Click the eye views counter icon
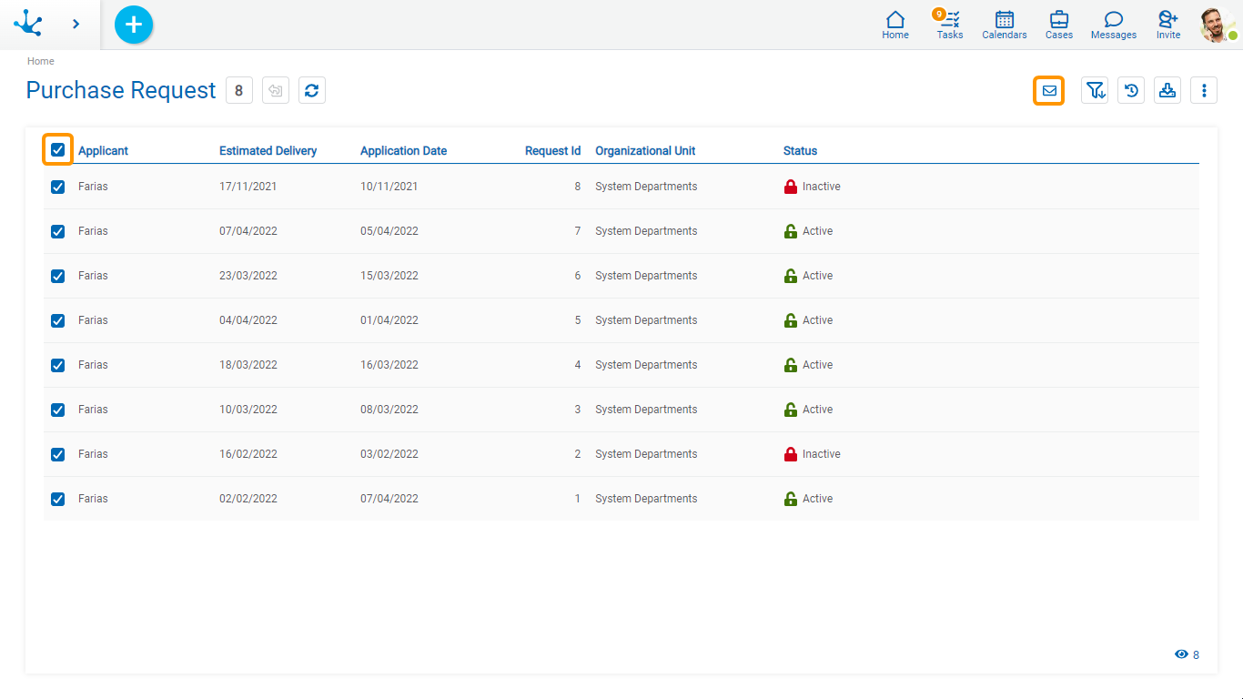Image resolution: width=1243 pixels, height=699 pixels. coord(1182,654)
